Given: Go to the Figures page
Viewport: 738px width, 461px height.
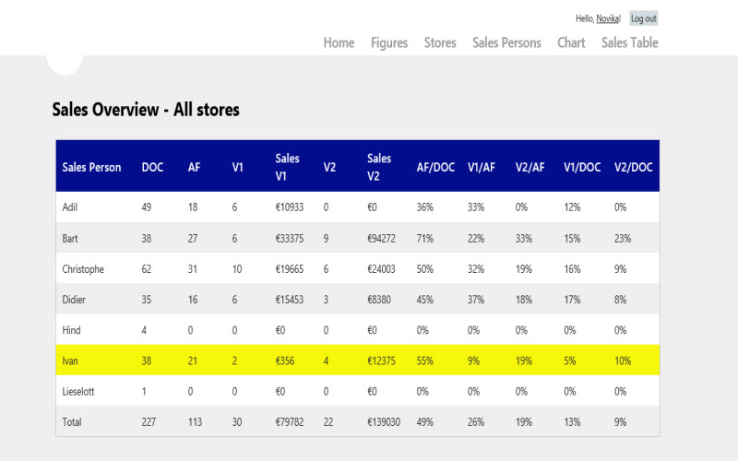Looking at the screenshot, I should tap(389, 42).
